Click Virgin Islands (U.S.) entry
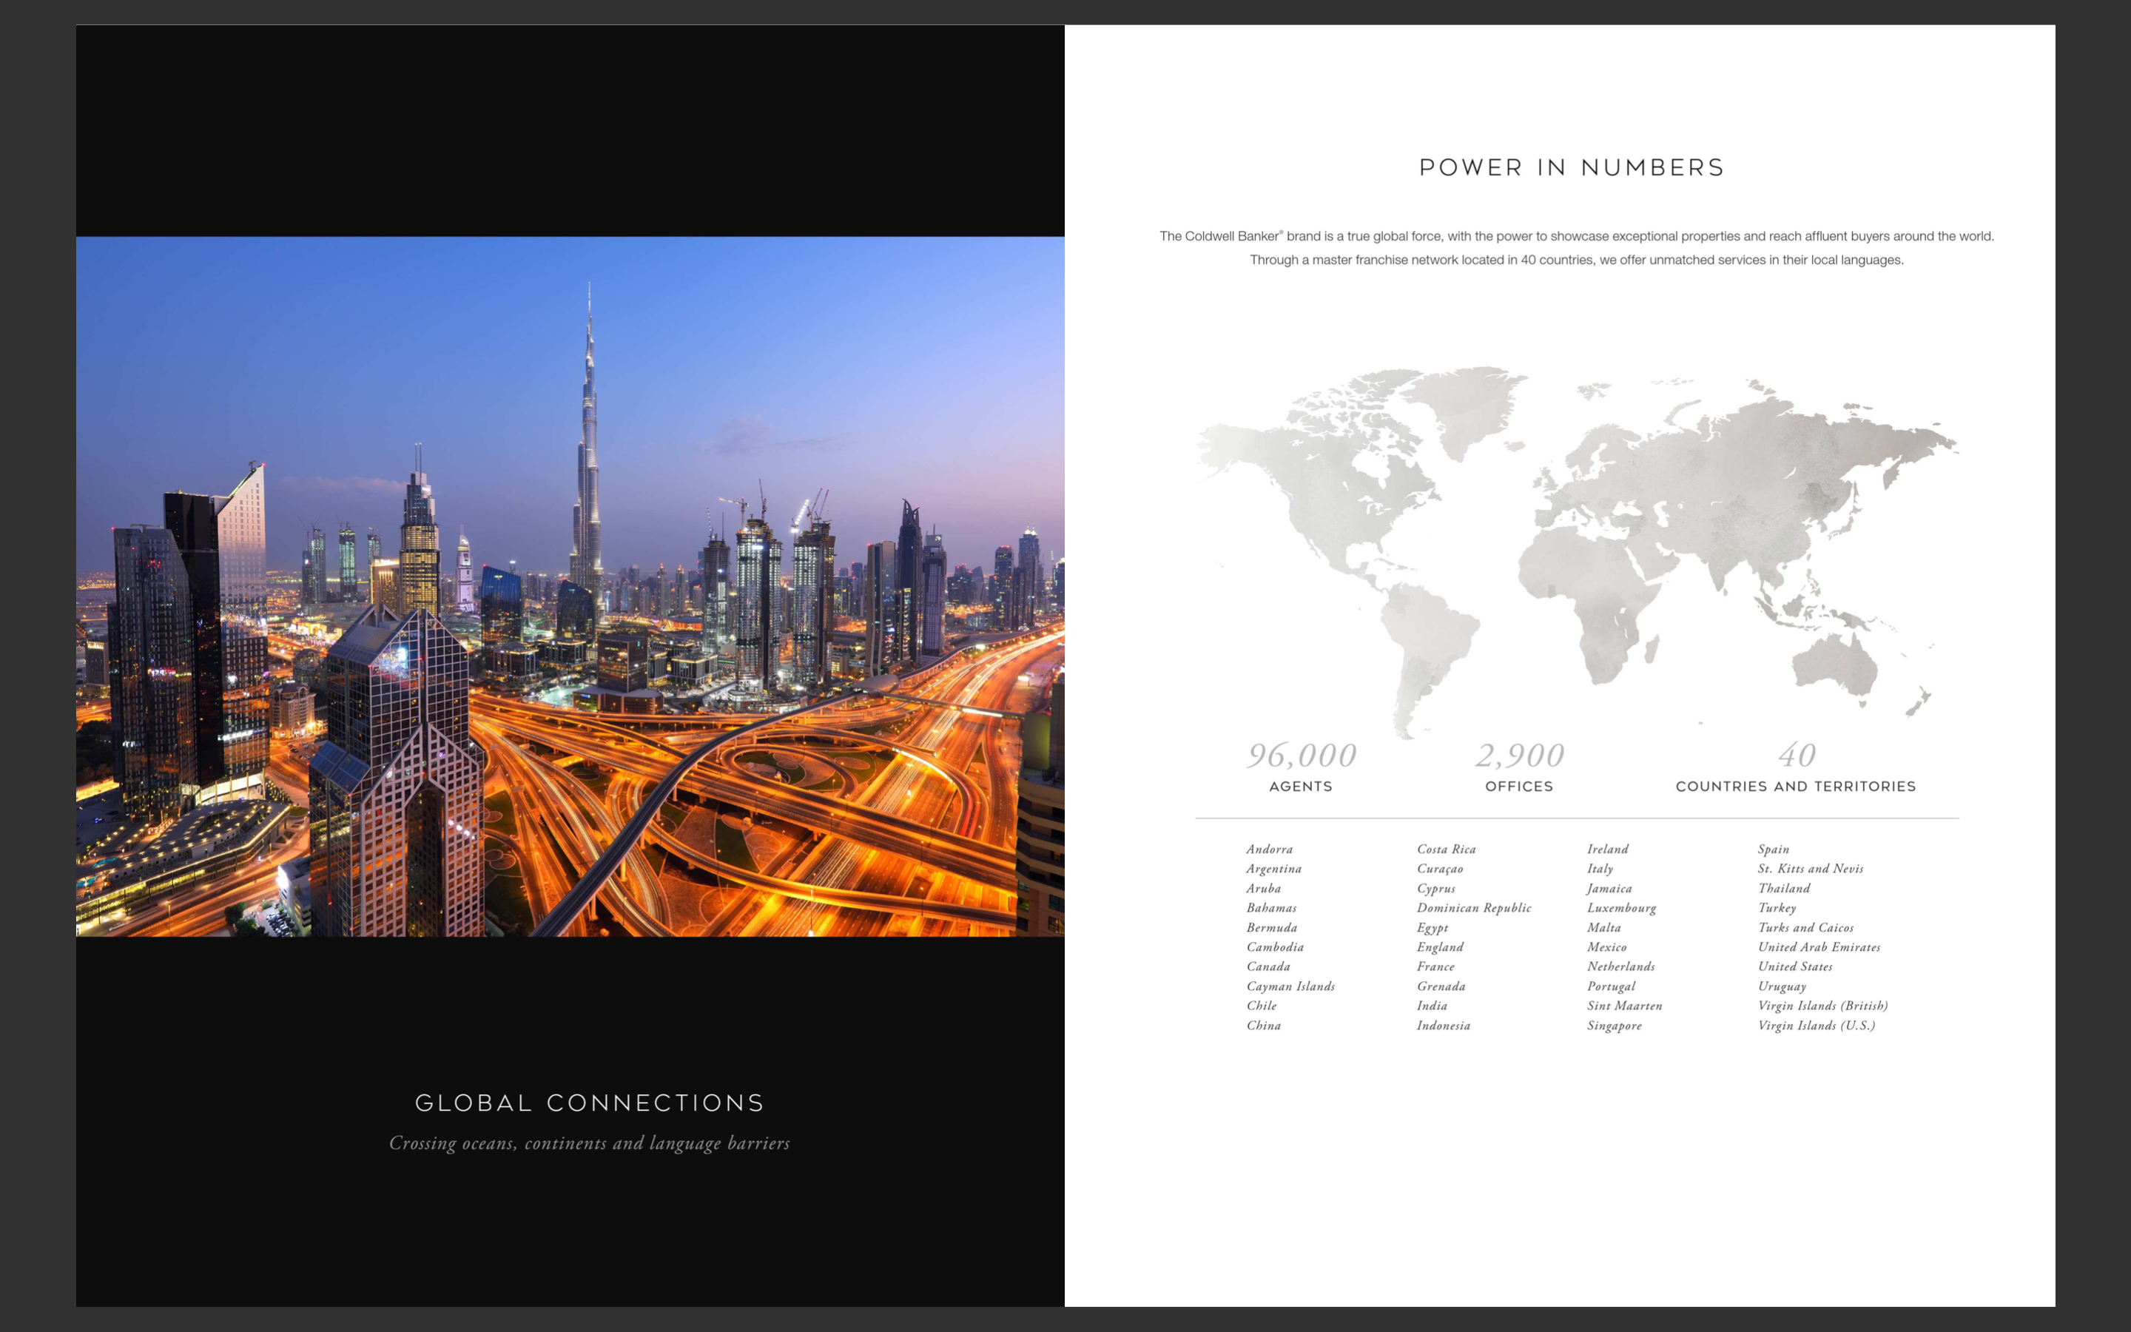Screen dimensions: 2131x1332 point(1816,1026)
